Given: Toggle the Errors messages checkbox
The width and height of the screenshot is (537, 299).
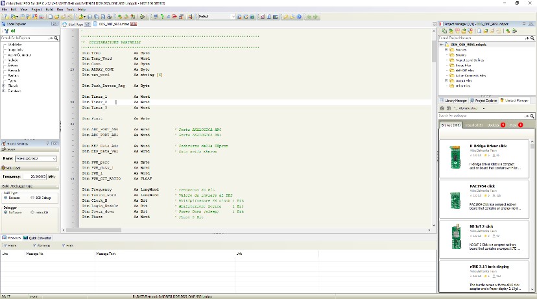Looking at the screenshot, I should point(5,245).
